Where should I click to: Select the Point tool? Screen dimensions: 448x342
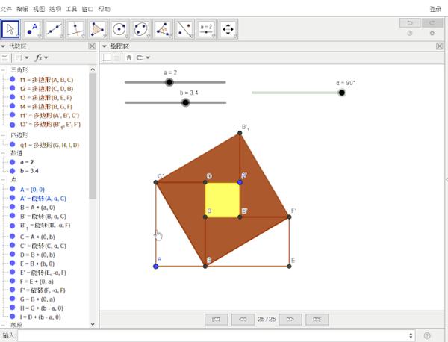tap(32, 29)
